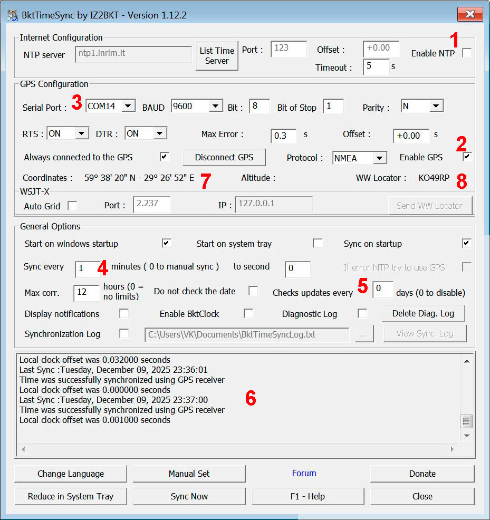Click the Disconnect GPS button
The image size is (490, 520).
tap(224, 157)
